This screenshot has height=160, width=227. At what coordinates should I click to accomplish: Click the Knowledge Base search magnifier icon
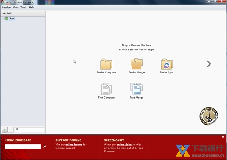tap(45, 146)
